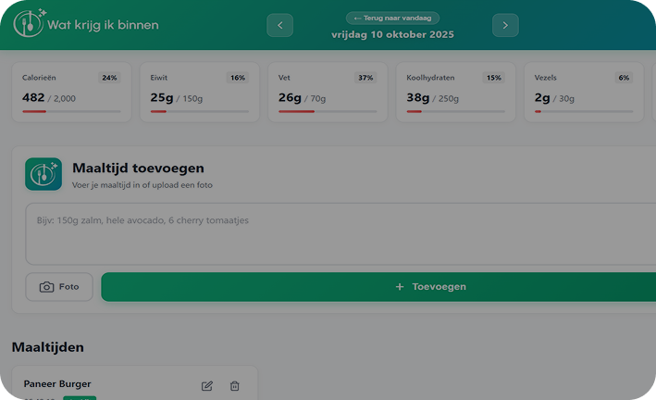Screen dimensions: 656x400
Task: Open the Koolhydraten nutrient card
Action: (455, 93)
